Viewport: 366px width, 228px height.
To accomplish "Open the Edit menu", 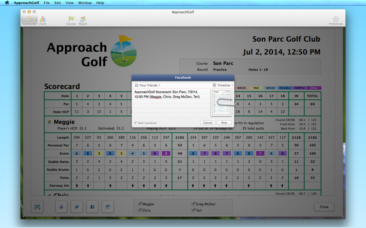I will pos(58,3).
